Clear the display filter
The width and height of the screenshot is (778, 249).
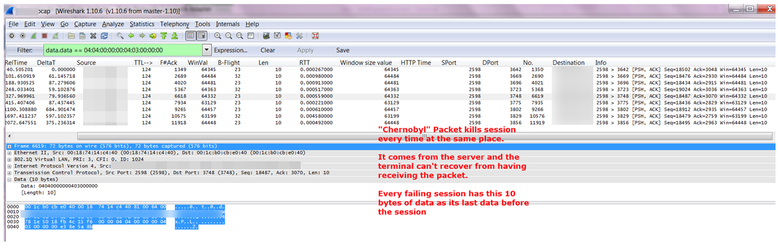(x=268, y=50)
